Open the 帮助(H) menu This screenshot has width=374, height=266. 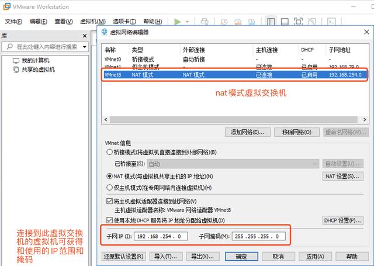click(x=153, y=22)
